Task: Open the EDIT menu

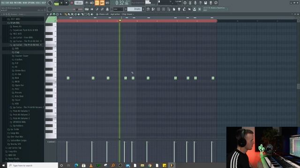Action: (7, 3)
